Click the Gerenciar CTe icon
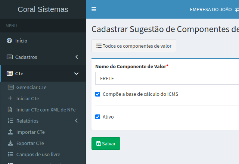This screenshot has width=239, height=164. click(10, 87)
